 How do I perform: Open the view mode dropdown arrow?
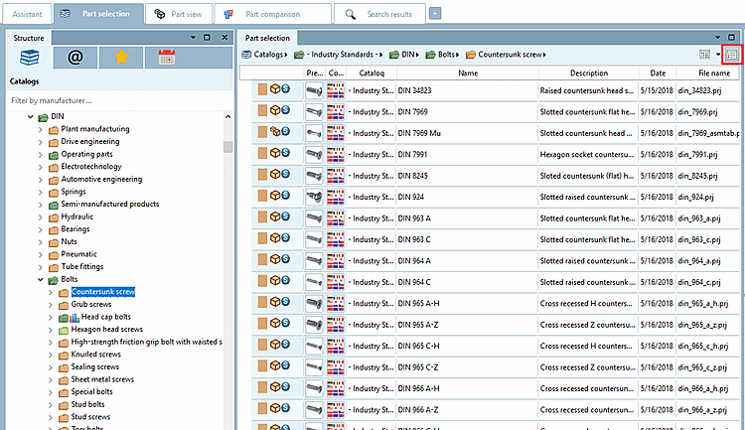[718, 55]
